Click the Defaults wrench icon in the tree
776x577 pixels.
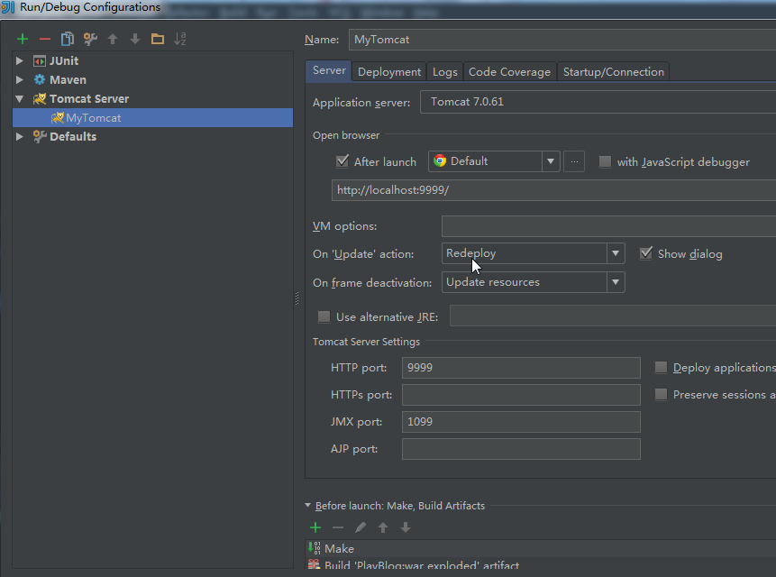[40, 136]
